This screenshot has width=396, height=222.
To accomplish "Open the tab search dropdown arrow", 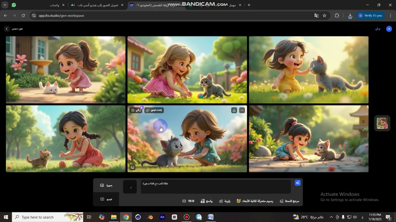I will (5, 5).
